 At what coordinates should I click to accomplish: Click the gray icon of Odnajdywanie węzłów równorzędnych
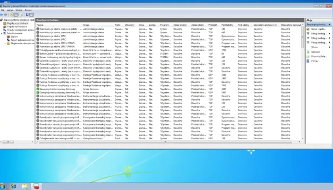click(38, 50)
